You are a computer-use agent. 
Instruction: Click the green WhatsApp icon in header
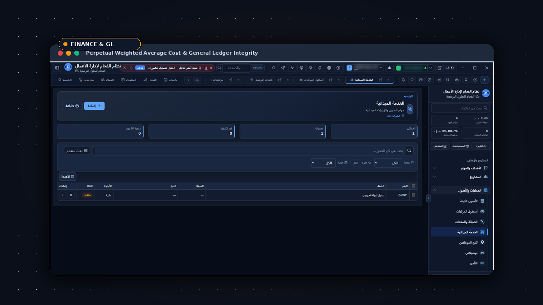click(399, 68)
